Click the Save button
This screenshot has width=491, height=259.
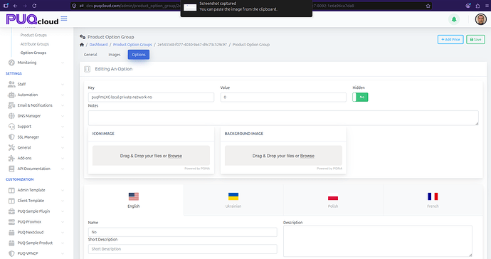coord(475,39)
